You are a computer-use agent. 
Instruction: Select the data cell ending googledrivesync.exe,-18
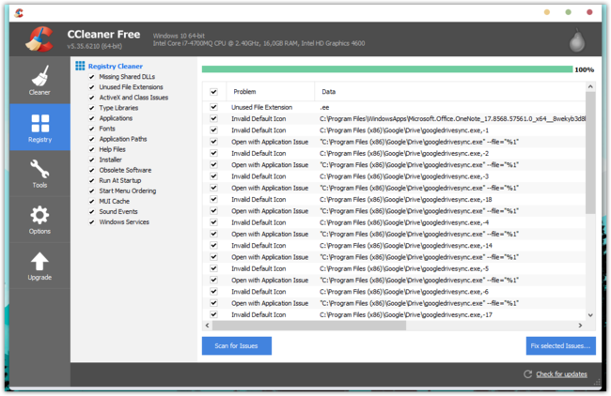(x=406, y=200)
